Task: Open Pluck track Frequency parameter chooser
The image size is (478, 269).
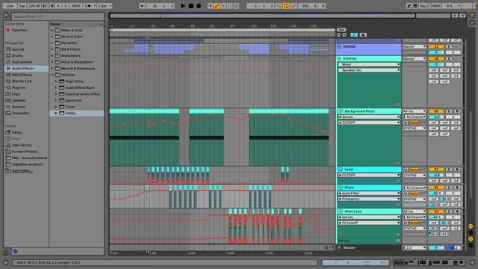Action: [x=369, y=200]
